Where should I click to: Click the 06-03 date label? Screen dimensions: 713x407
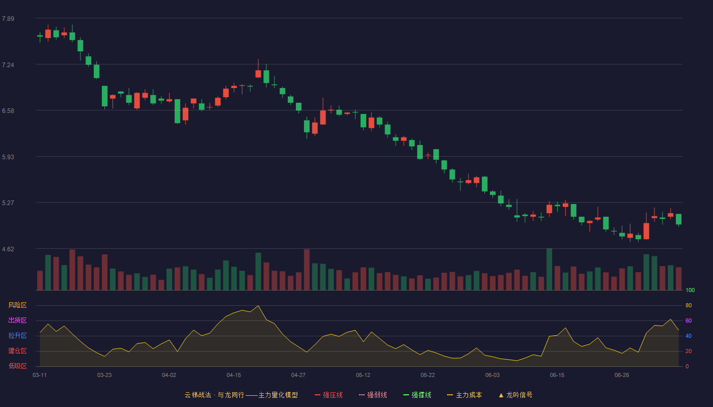492,375
